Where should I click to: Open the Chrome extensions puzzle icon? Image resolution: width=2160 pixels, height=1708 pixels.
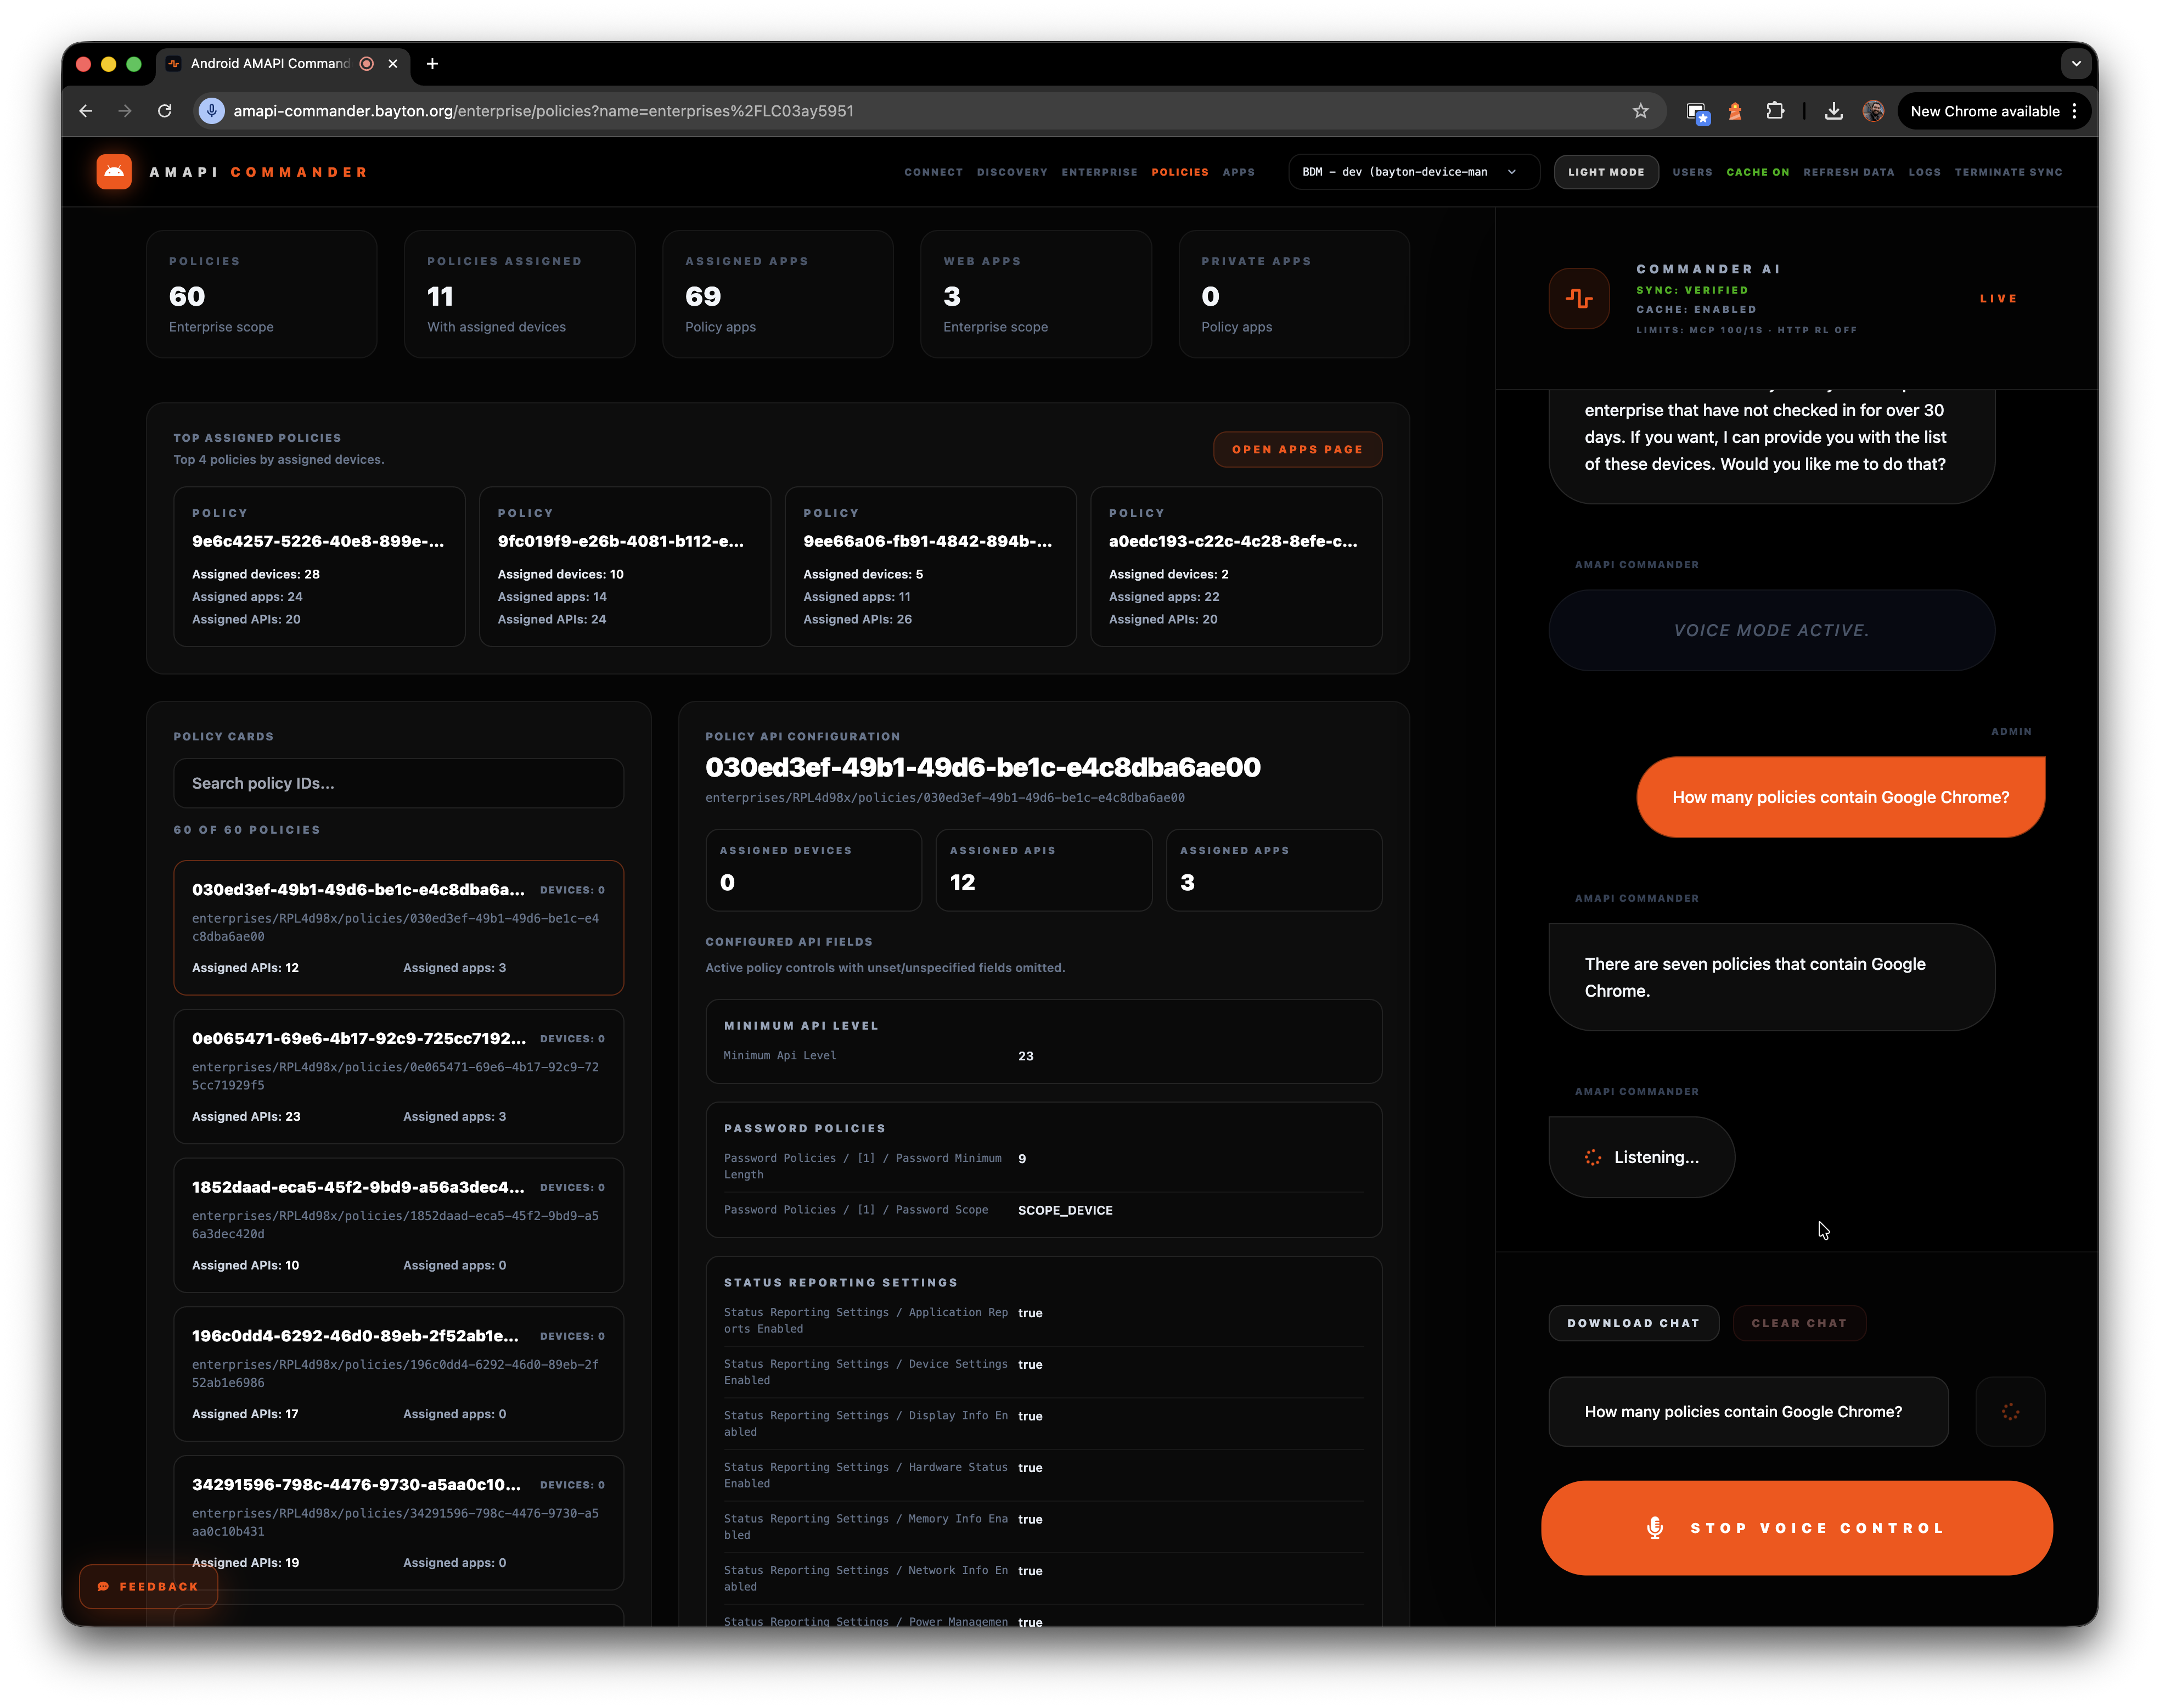point(1775,111)
